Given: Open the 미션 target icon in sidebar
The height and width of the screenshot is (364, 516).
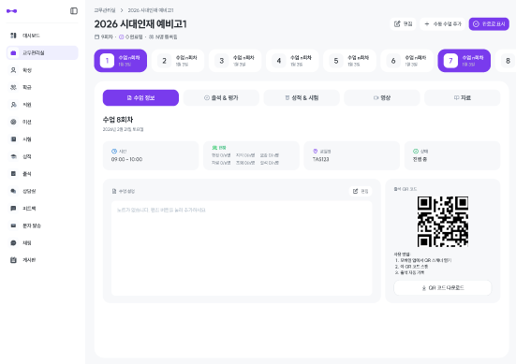Looking at the screenshot, I should tap(13, 122).
